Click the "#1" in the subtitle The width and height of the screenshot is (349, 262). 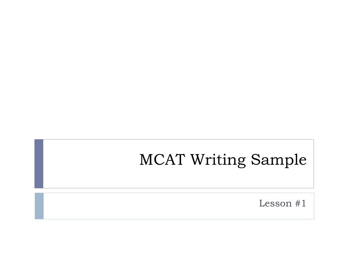[x=301, y=203]
